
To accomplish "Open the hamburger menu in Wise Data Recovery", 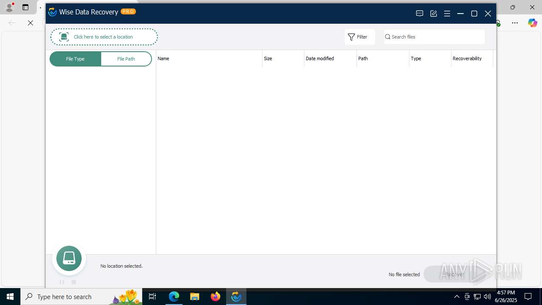I will tap(447, 14).
